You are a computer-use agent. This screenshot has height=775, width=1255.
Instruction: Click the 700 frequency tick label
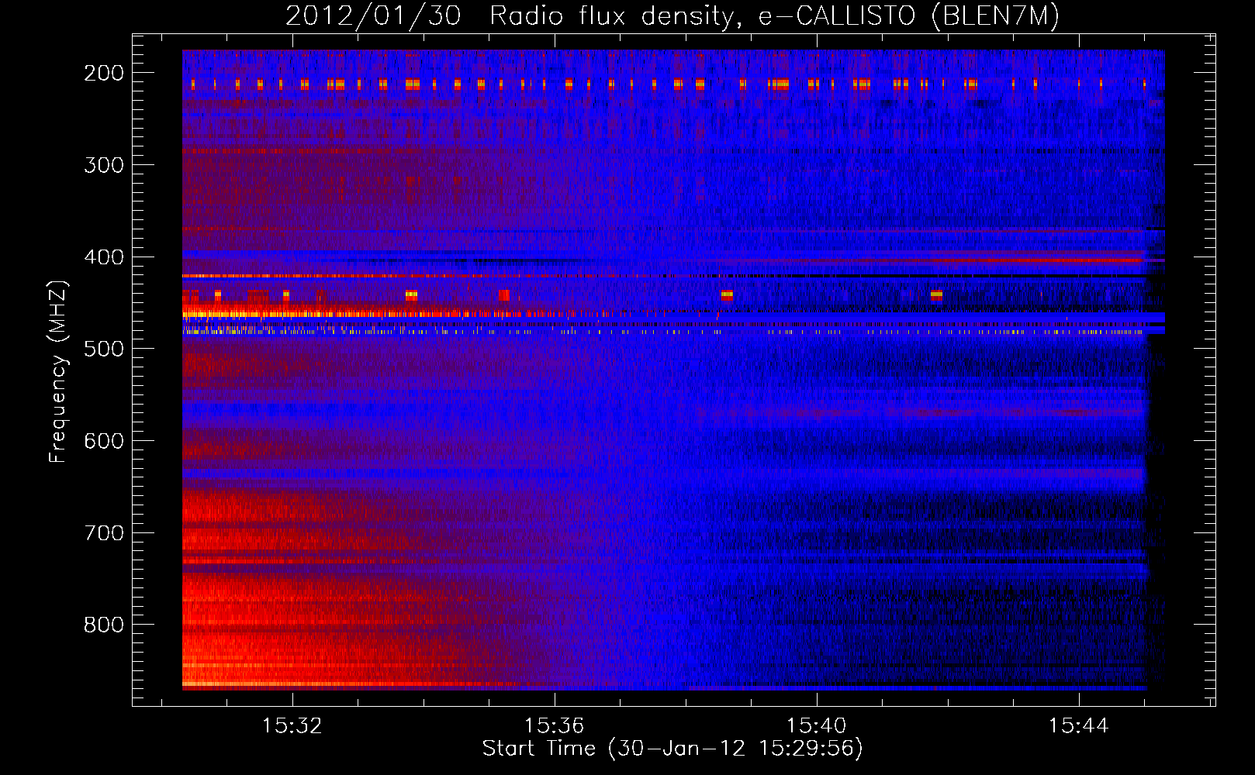[x=103, y=533]
